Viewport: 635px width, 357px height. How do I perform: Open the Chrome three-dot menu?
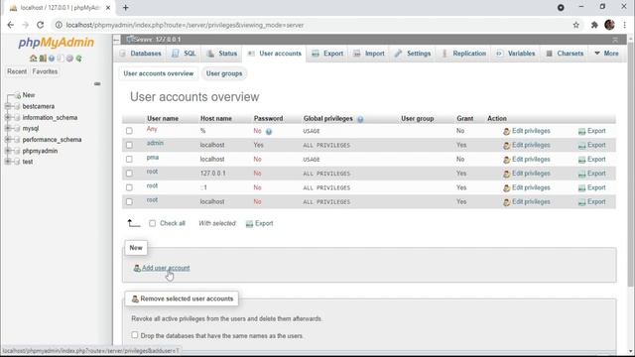click(x=625, y=25)
